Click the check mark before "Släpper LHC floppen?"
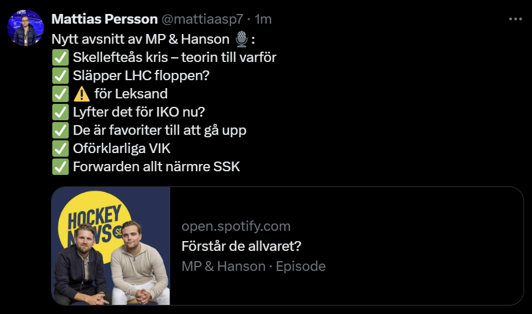Screen dimensions: 532x314 (x=60, y=76)
